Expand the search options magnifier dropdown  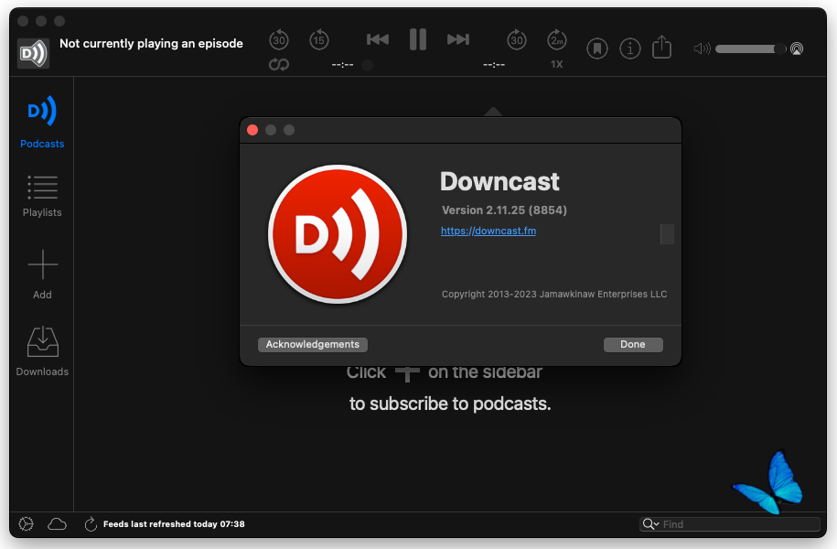(651, 524)
